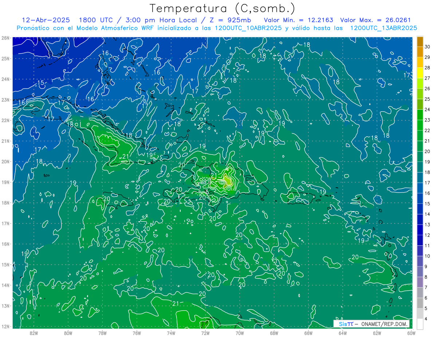Click the longitude axis label '66W'
The width and height of the screenshot is (437, 338).
click(x=308, y=333)
